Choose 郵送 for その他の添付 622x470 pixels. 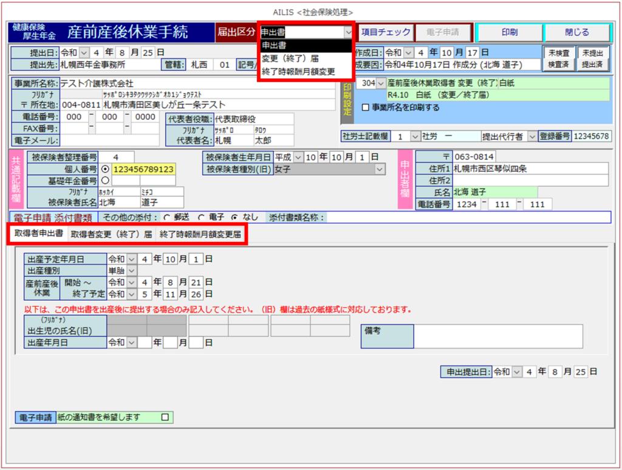click(166, 217)
